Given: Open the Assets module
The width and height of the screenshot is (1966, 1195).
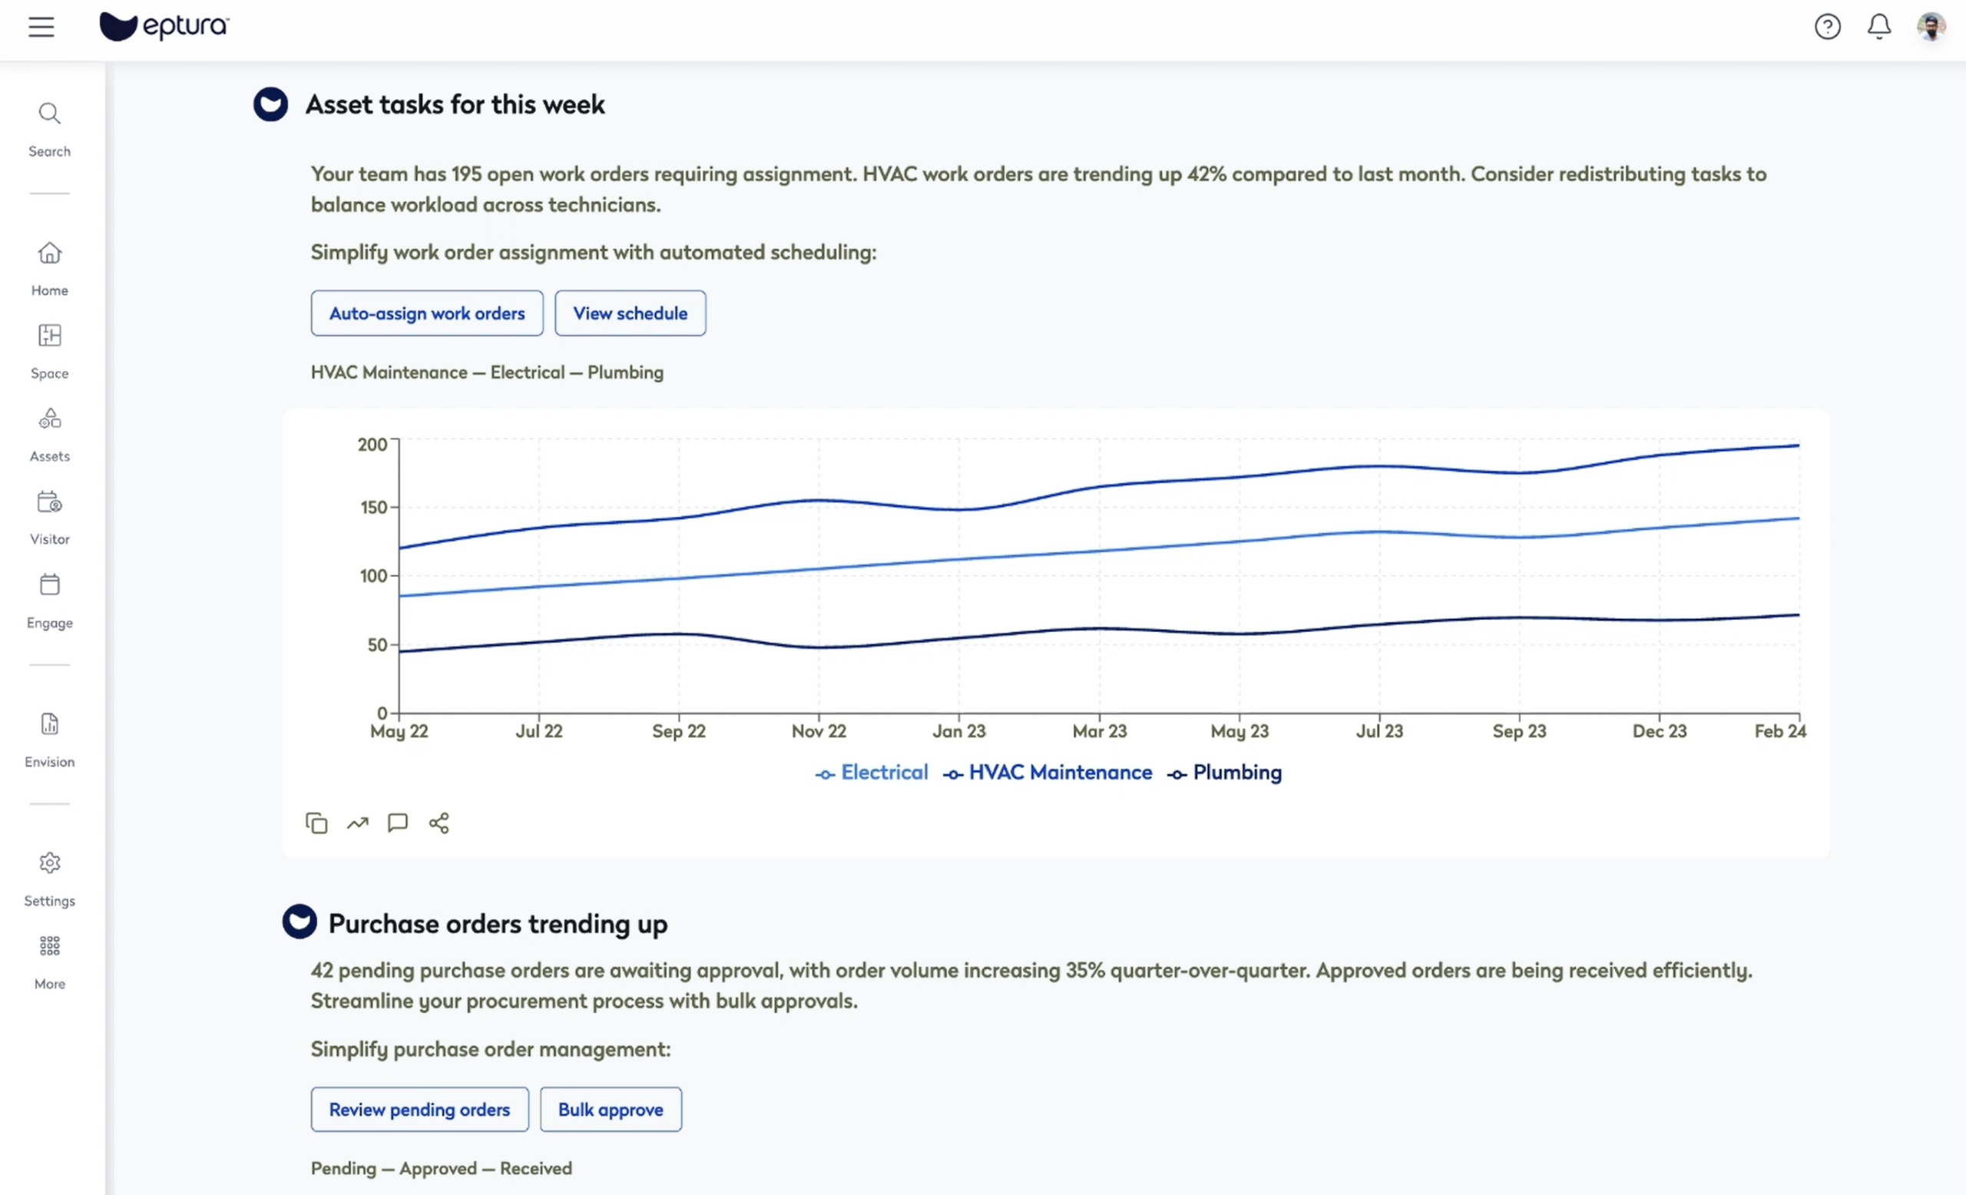Looking at the screenshot, I should point(49,433).
